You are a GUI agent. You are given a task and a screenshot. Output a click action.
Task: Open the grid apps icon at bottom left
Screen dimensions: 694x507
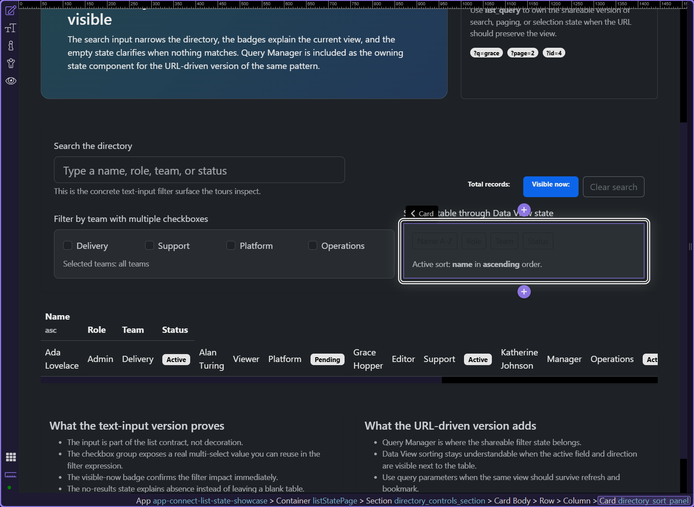[11, 457]
